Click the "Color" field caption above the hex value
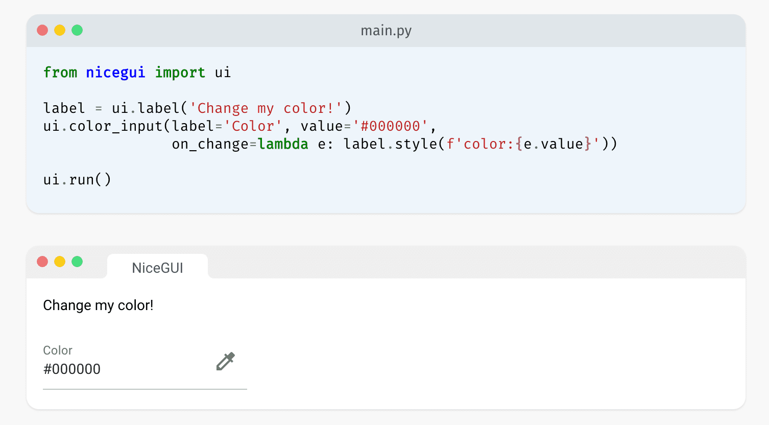Image resolution: width=769 pixels, height=425 pixels. 58,350
